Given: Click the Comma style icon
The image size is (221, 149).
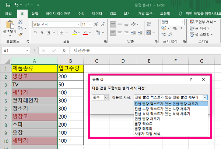Looking at the screenshot, I should tap(181, 29).
